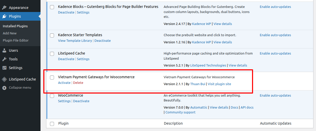Visit plugin site for Vietnam Payment Gateways
This screenshot has height=131, width=316.
pyautogui.click(x=219, y=84)
